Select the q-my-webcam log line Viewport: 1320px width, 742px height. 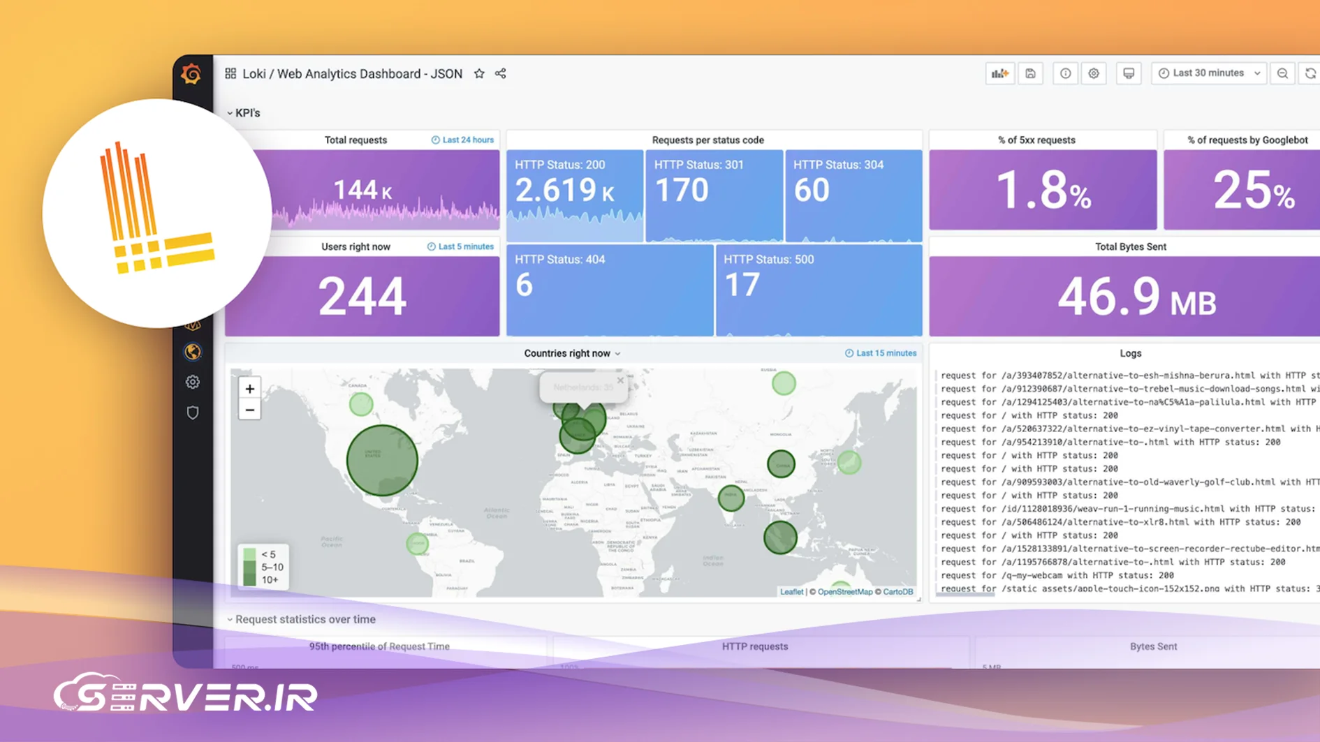1057,575
